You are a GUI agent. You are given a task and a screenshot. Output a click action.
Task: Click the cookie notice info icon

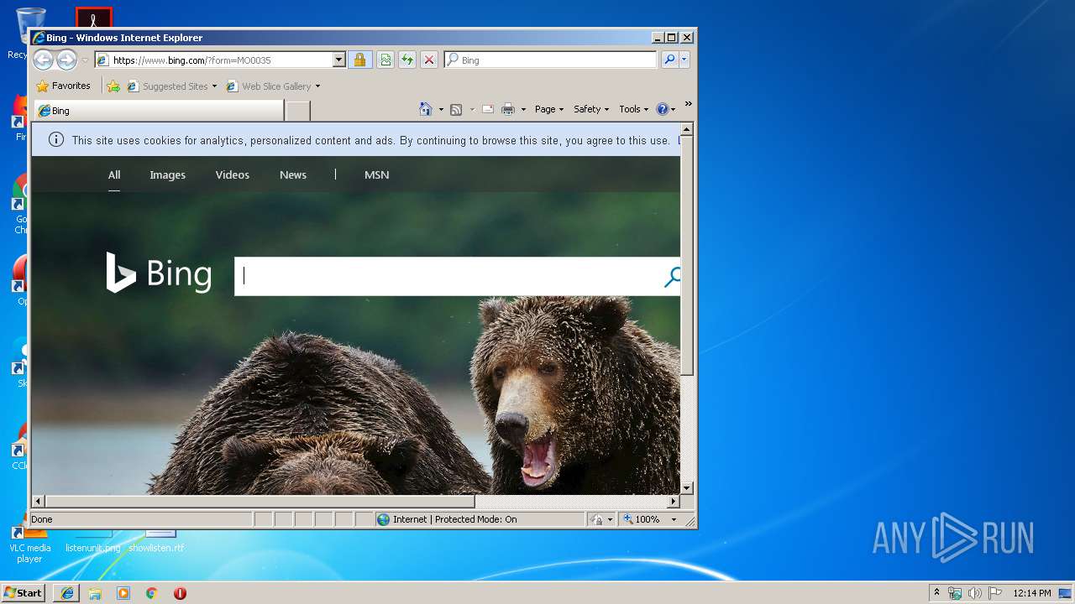(56, 140)
